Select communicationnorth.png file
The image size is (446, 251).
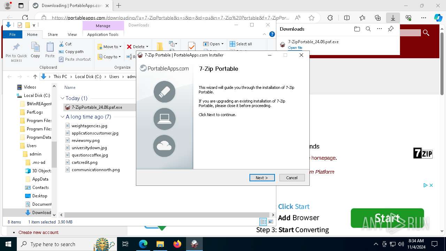coord(95,170)
